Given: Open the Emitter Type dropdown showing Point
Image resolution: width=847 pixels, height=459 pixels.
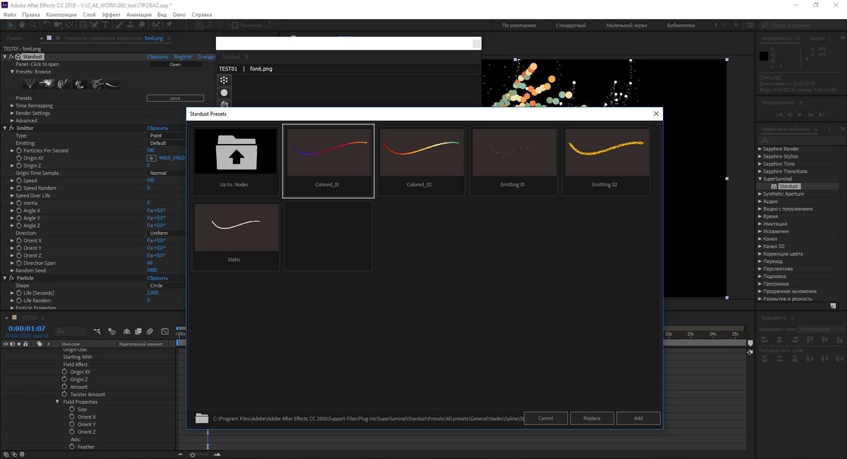Looking at the screenshot, I should coord(167,136).
